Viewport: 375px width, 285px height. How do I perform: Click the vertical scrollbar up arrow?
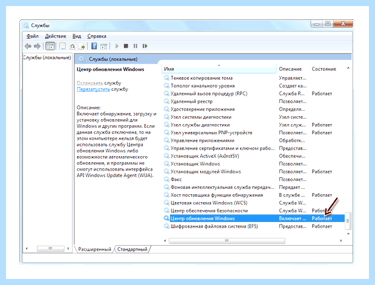[x=348, y=68]
